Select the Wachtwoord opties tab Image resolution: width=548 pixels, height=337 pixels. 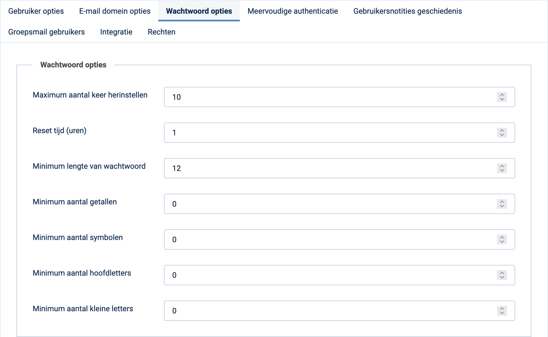199,11
